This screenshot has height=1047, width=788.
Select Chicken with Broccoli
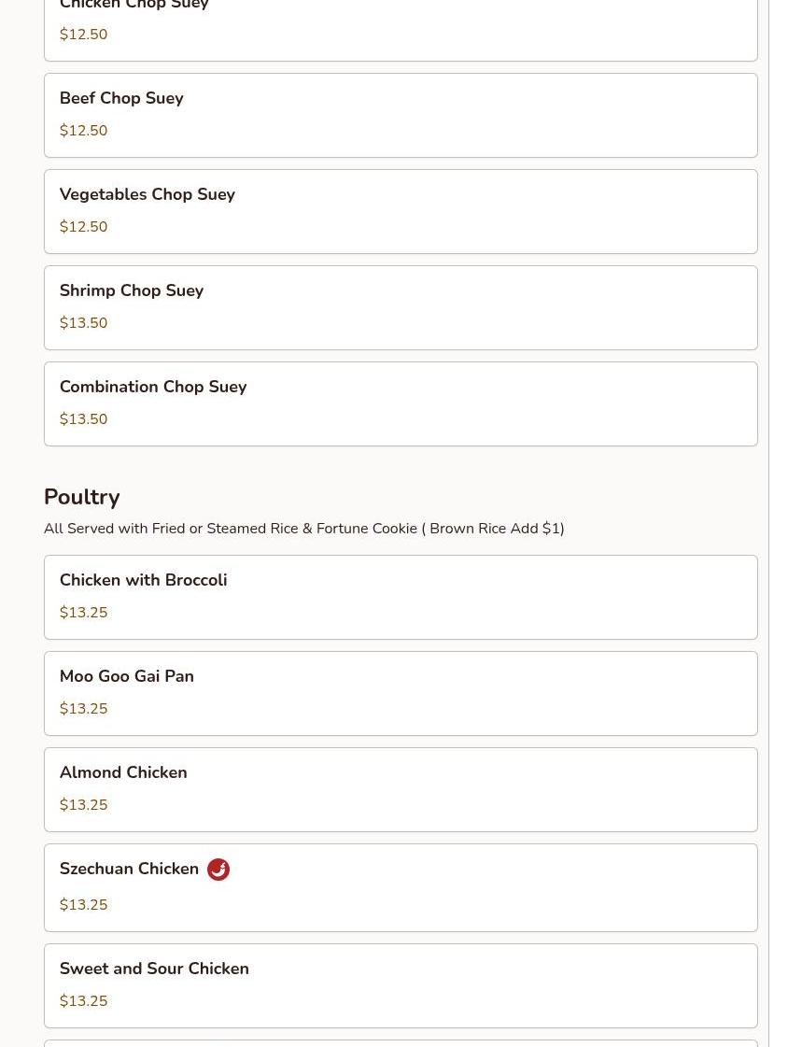[x=401, y=597]
